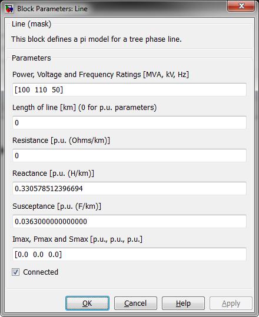259x317 pixels.
Task: Select the Resistance input field
Action: (129, 155)
